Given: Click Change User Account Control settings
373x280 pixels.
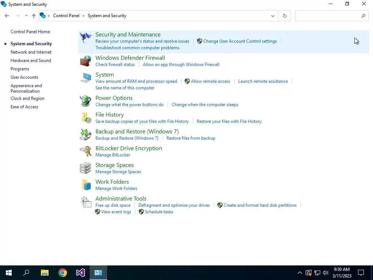Looking at the screenshot, I should click(240, 41).
